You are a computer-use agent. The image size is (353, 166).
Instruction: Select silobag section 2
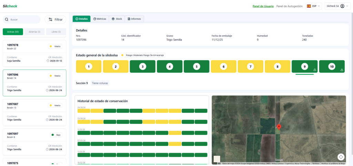[x=115, y=66]
